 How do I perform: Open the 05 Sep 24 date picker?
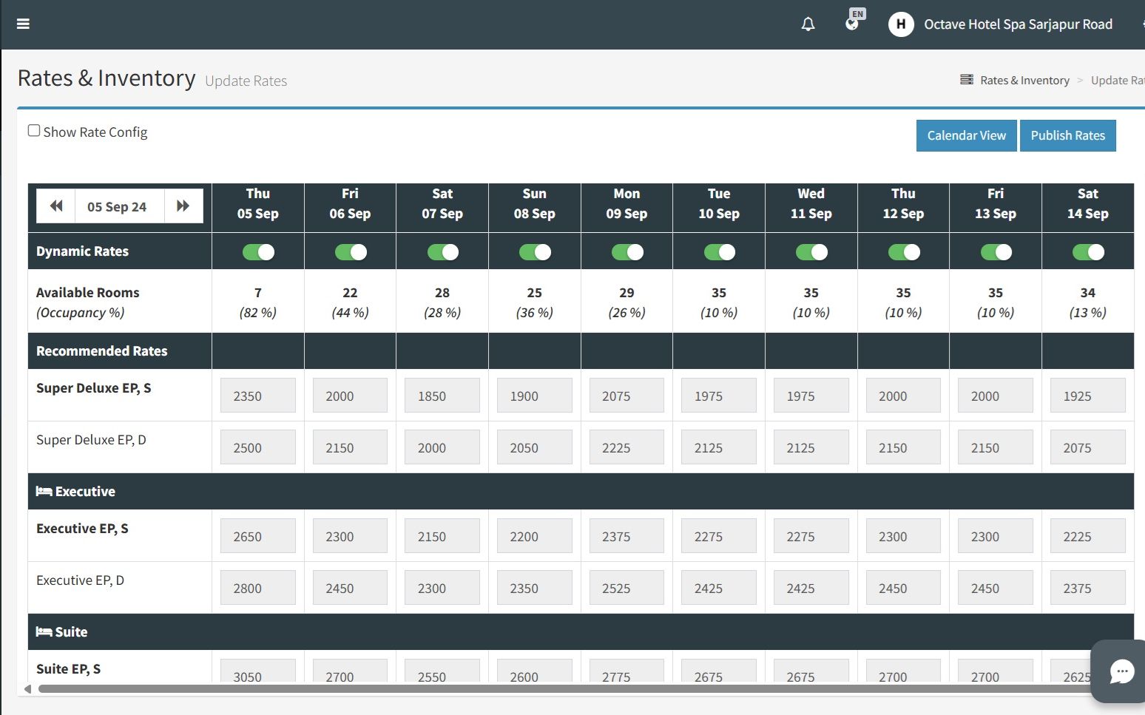coord(117,207)
